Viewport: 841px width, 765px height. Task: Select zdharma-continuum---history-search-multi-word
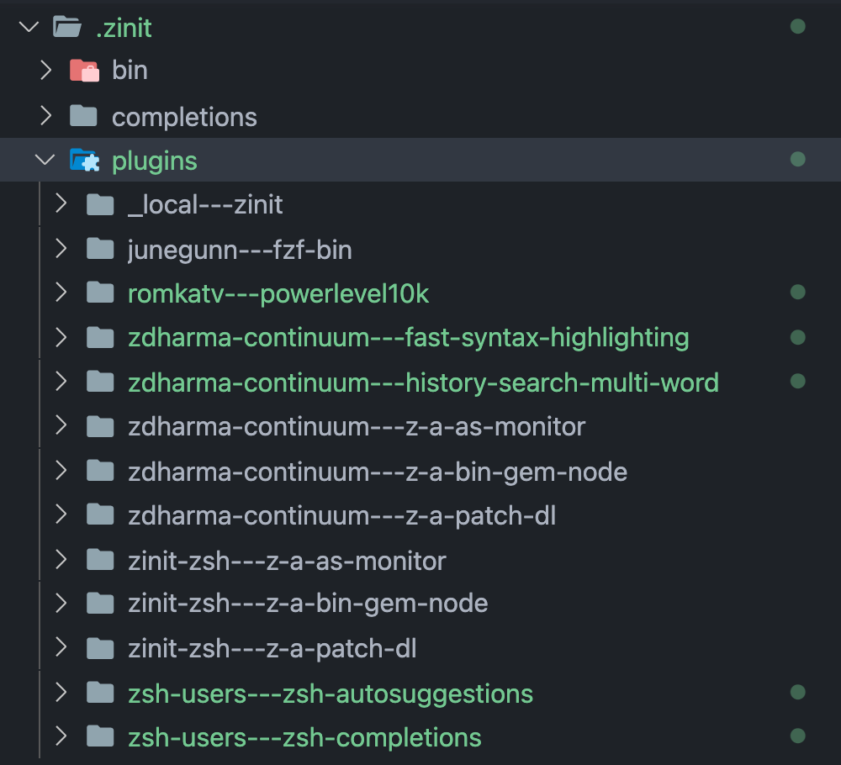[x=423, y=382]
